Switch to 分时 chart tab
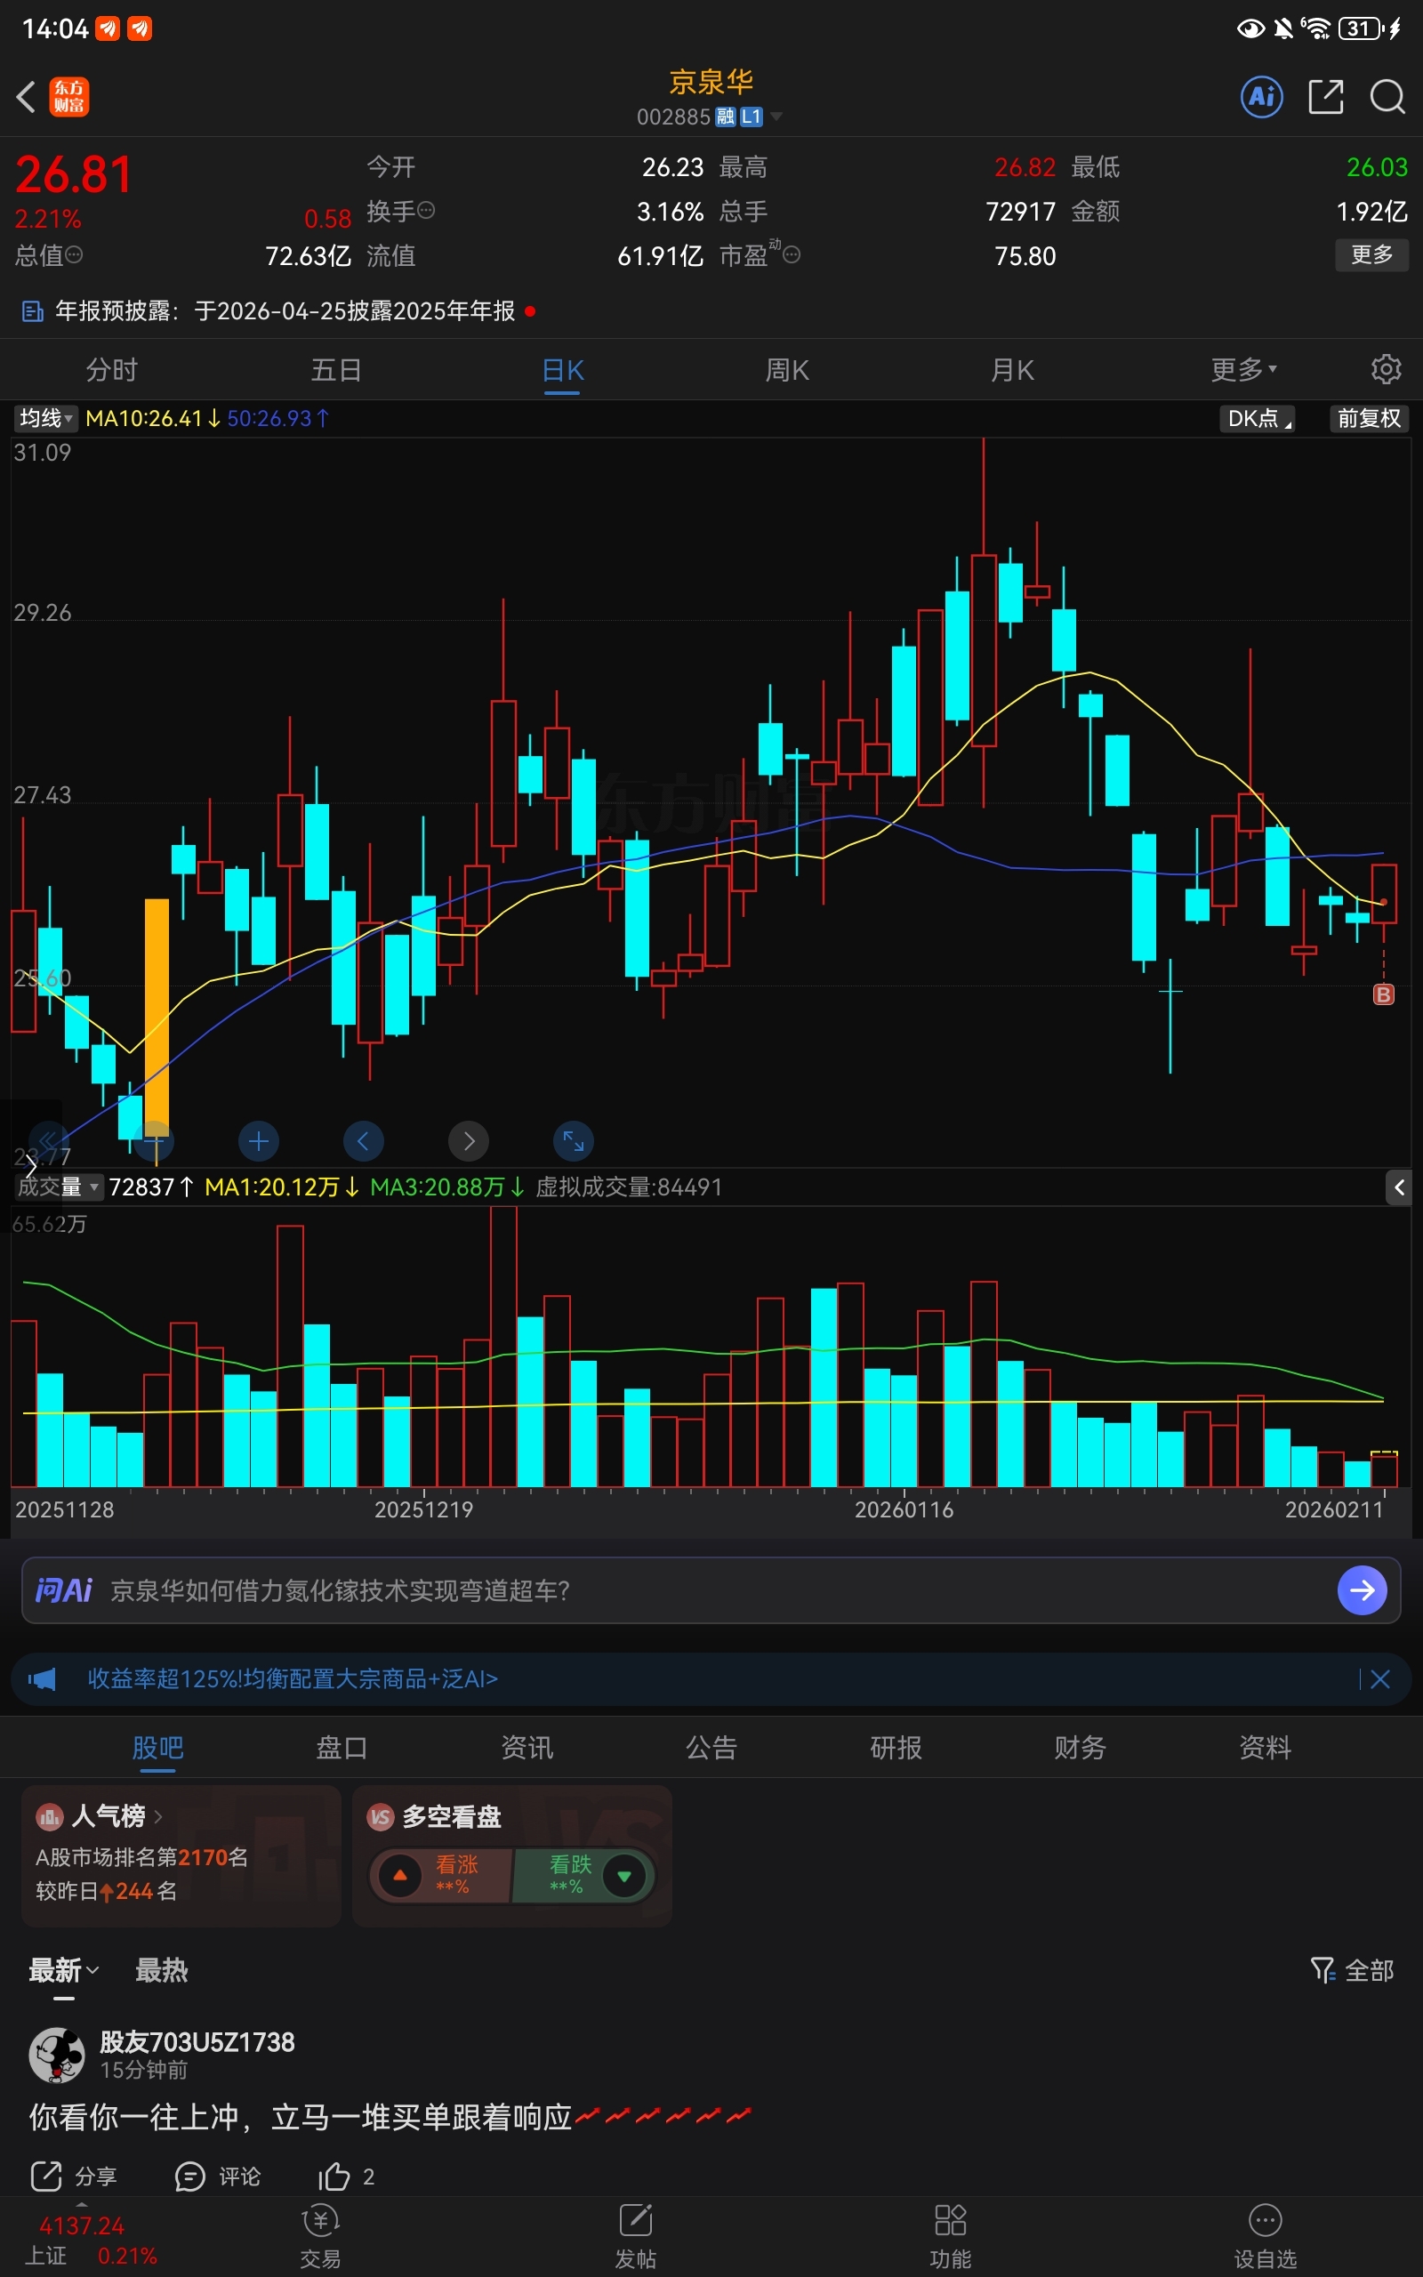The width and height of the screenshot is (1423, 2277). tap(112, 370)
